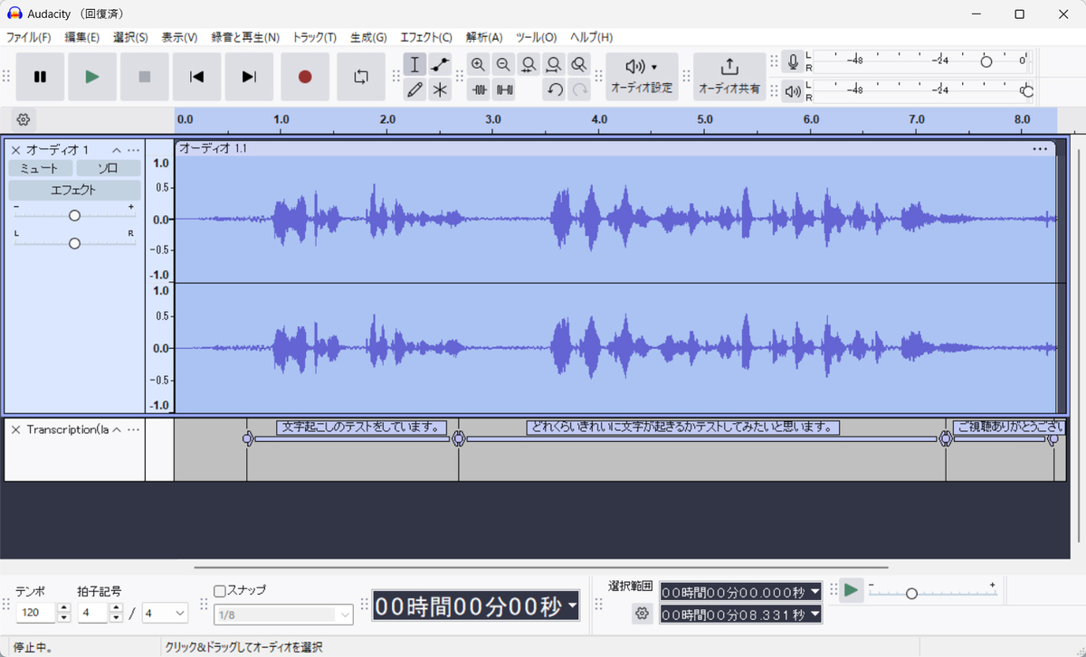Click the Zoom Out magnifier icon
Image resolution: width=1086 pixels, height=657 pixels.
tap(504, 65)
